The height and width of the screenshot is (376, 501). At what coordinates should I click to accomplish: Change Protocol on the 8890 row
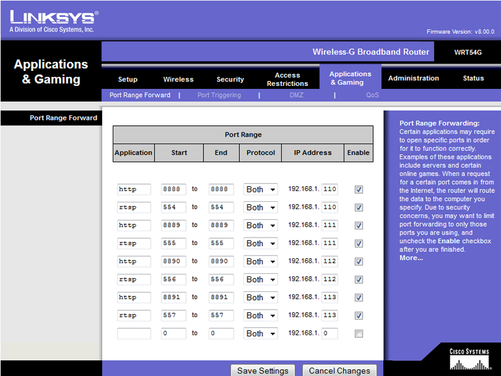pos(261,261)
